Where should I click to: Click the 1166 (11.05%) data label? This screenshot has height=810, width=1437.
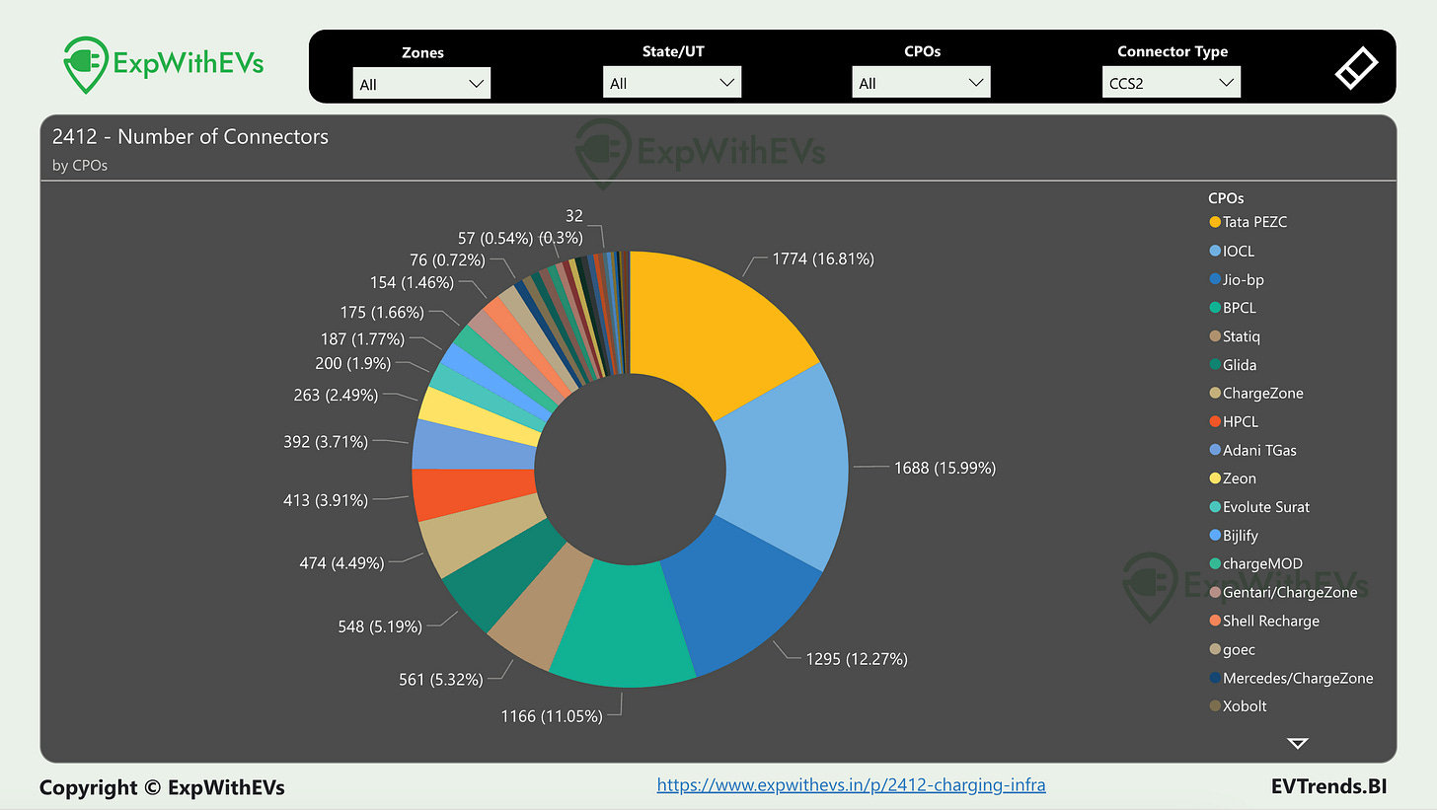[551, 716]
